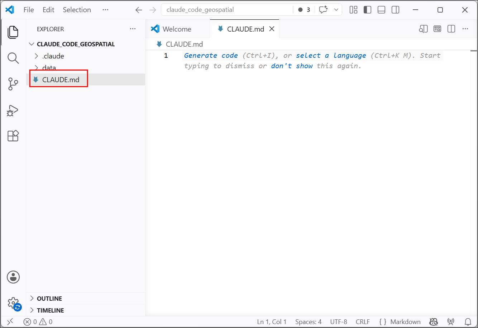This screenshot has width=478, height=328.
Task: Toggle the primary side bar
Action: pyautogui.click(x=368, y=10)
